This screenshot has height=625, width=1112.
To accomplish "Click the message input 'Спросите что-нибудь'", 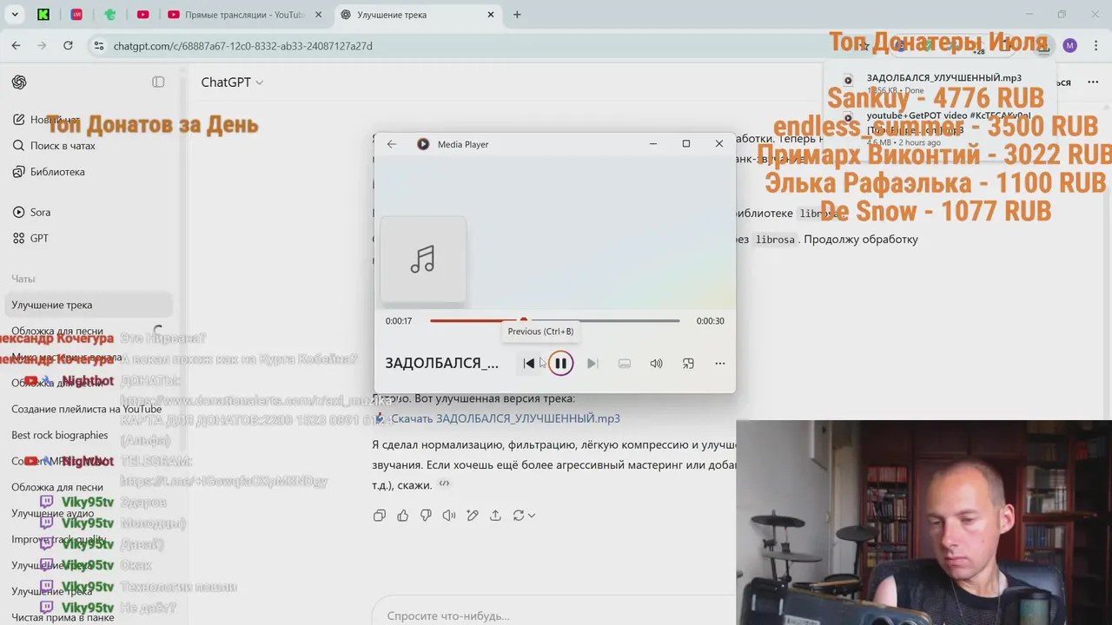I will 556,615.
